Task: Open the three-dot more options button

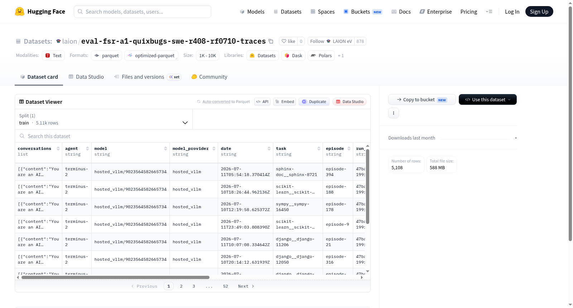Action: tap(394, 113)
